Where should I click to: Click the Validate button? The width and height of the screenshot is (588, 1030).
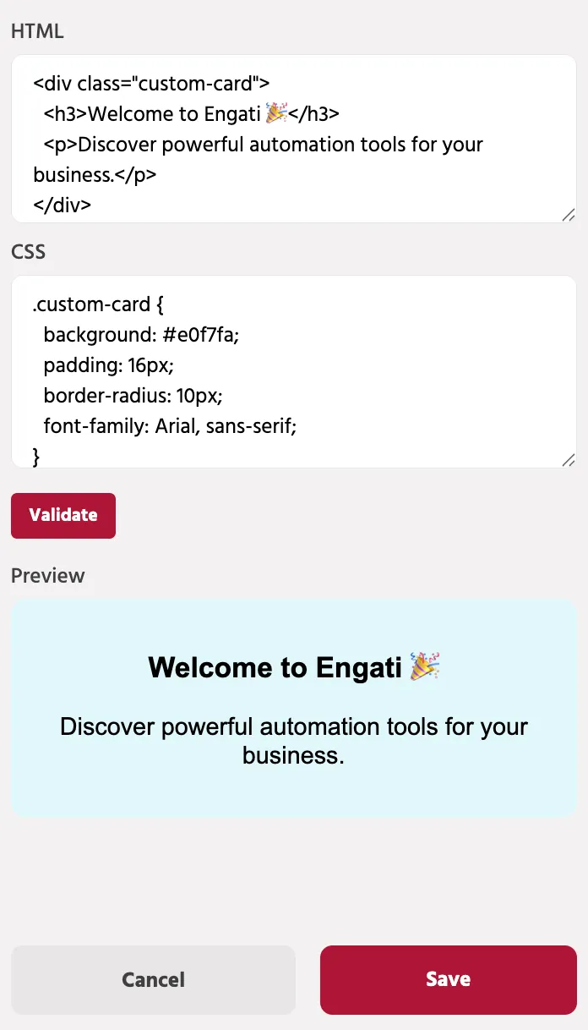point(63,515)
